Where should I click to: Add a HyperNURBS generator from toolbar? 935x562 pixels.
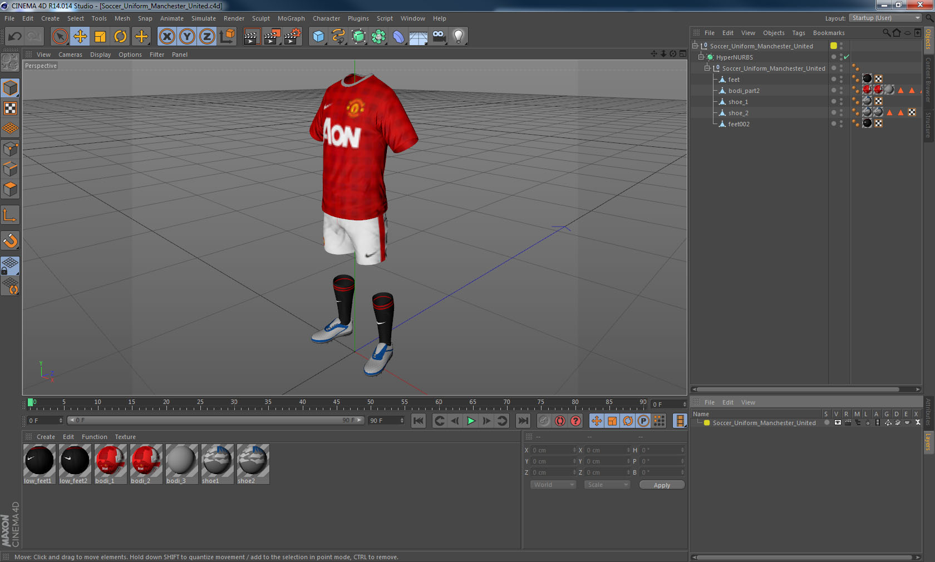point(359,37)
